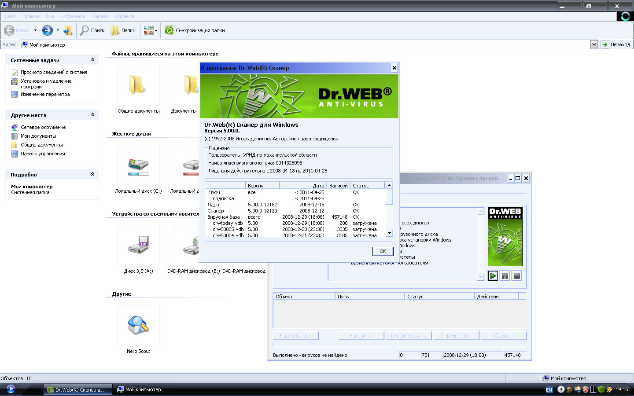
Task: Click the taskbar clock showing 19:15
Action: 622,389
